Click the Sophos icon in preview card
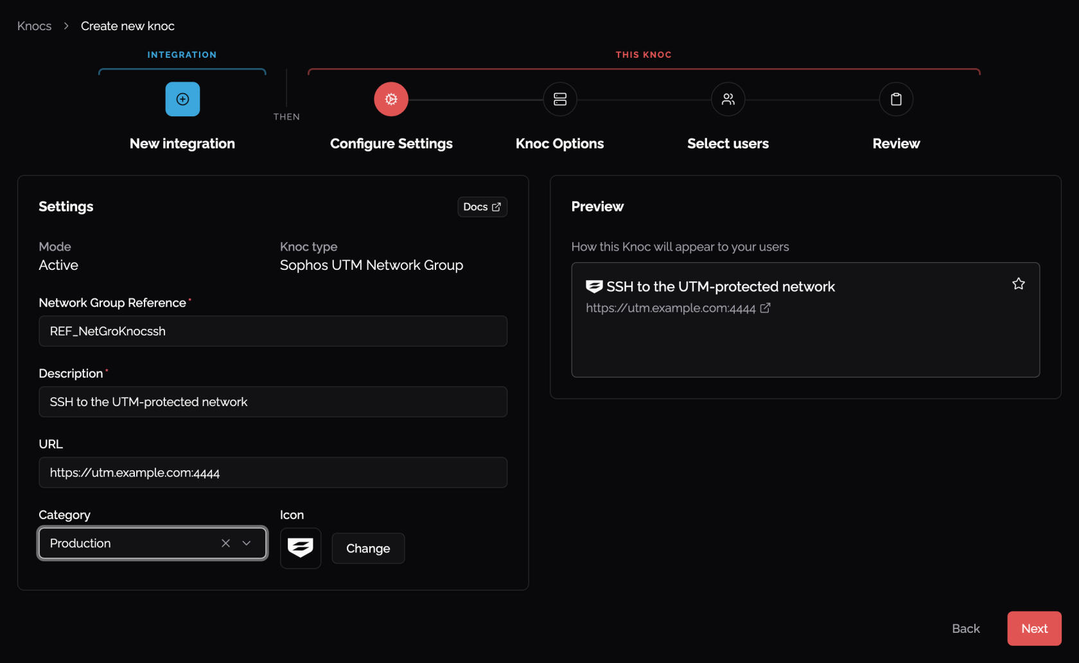Screen dimensions: 1079x663 coord(594,287)
